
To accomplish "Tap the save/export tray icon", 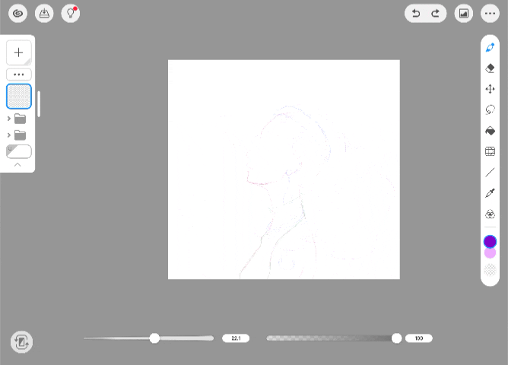I will [x=44, y=14].
